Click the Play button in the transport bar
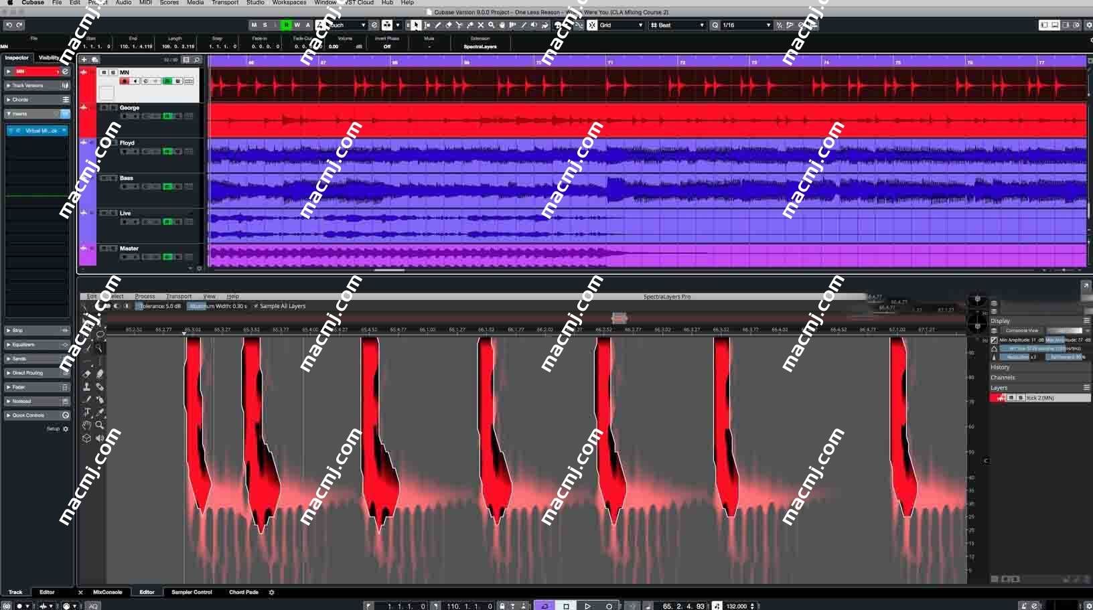The width and height of the screenshot is (1093, 610). click(x=587, y=606)
